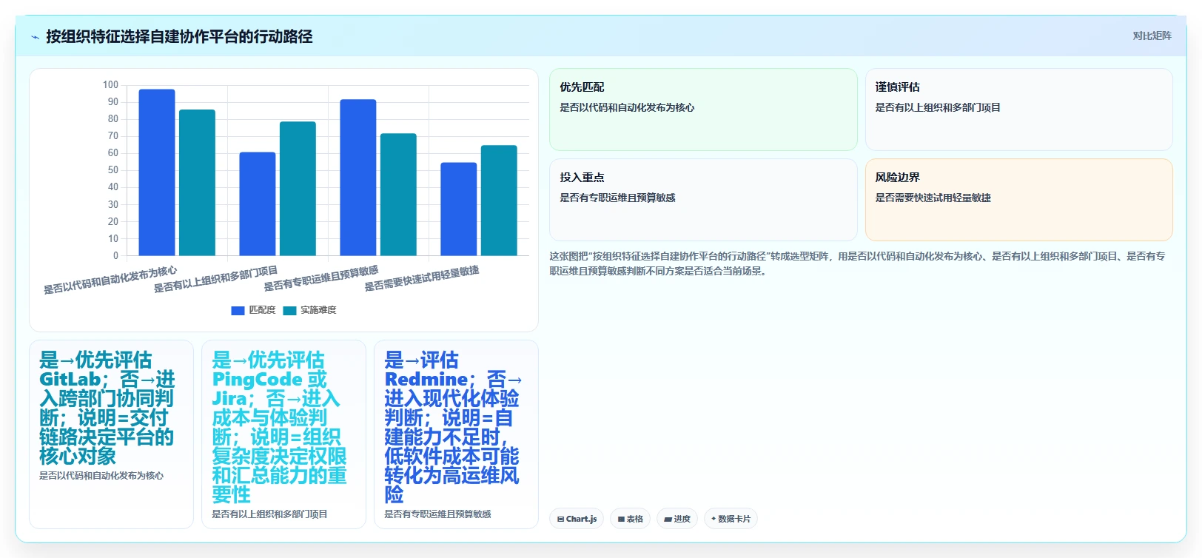Click the x-axis label 是否有以上组织和多部门项目
This screenshot has height=558, width=1202.
[215, 279]
